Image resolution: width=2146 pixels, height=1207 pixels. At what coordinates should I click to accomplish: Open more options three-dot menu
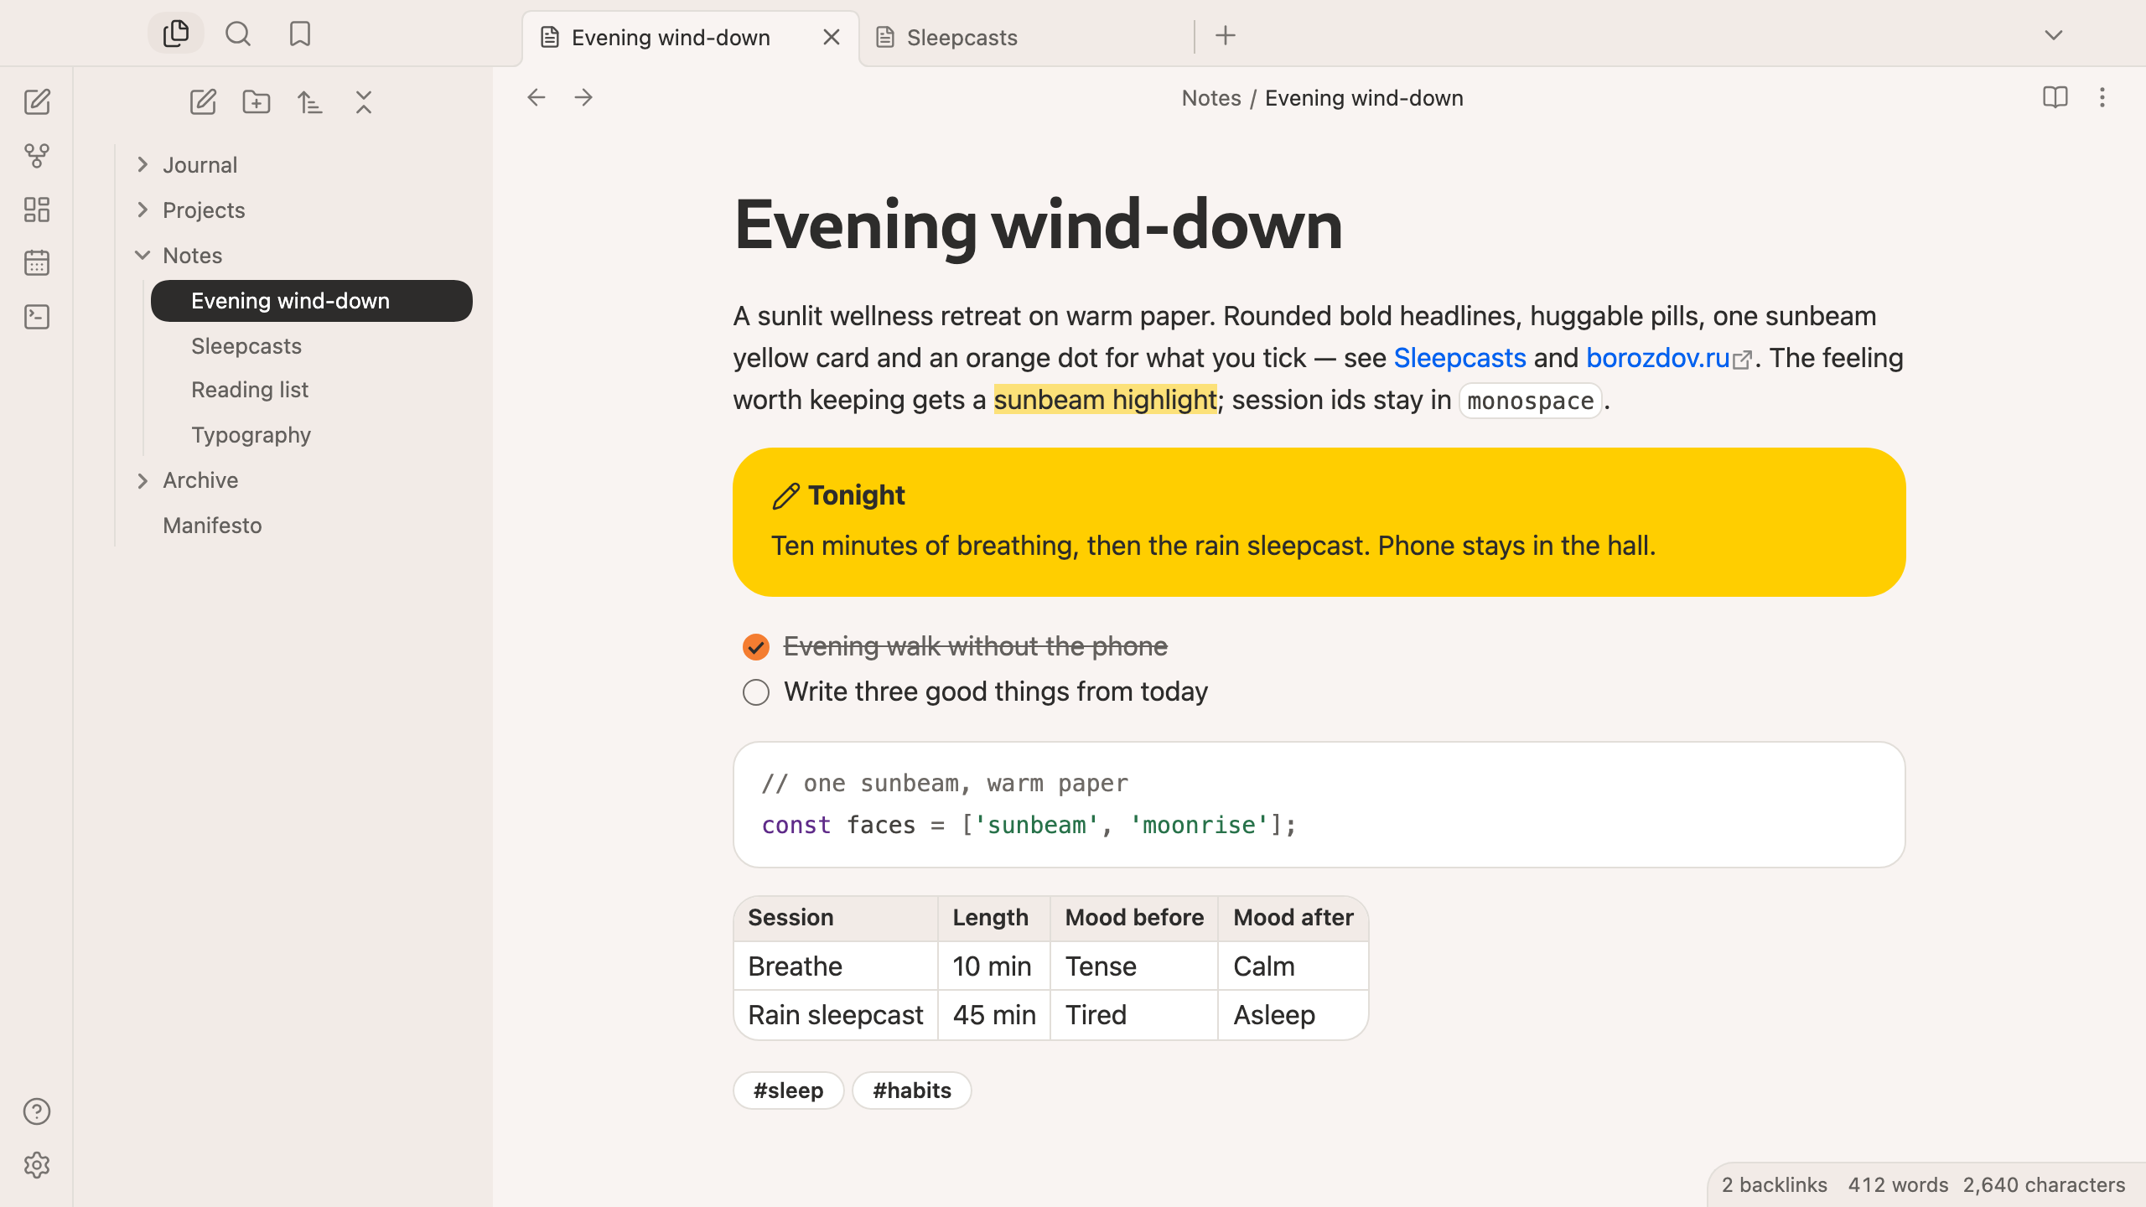[2102, 97]
